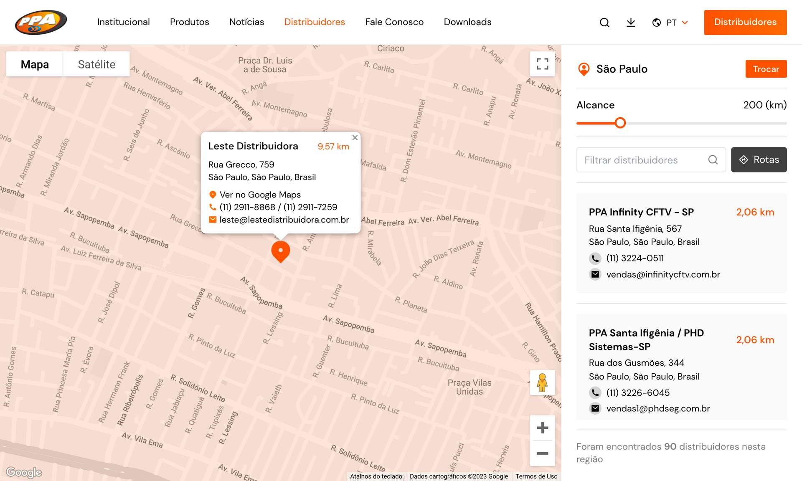Viewport: 802px width, 481px height.
Task: Close the Leste Distribuidora popup
Action: click(355, 138)
